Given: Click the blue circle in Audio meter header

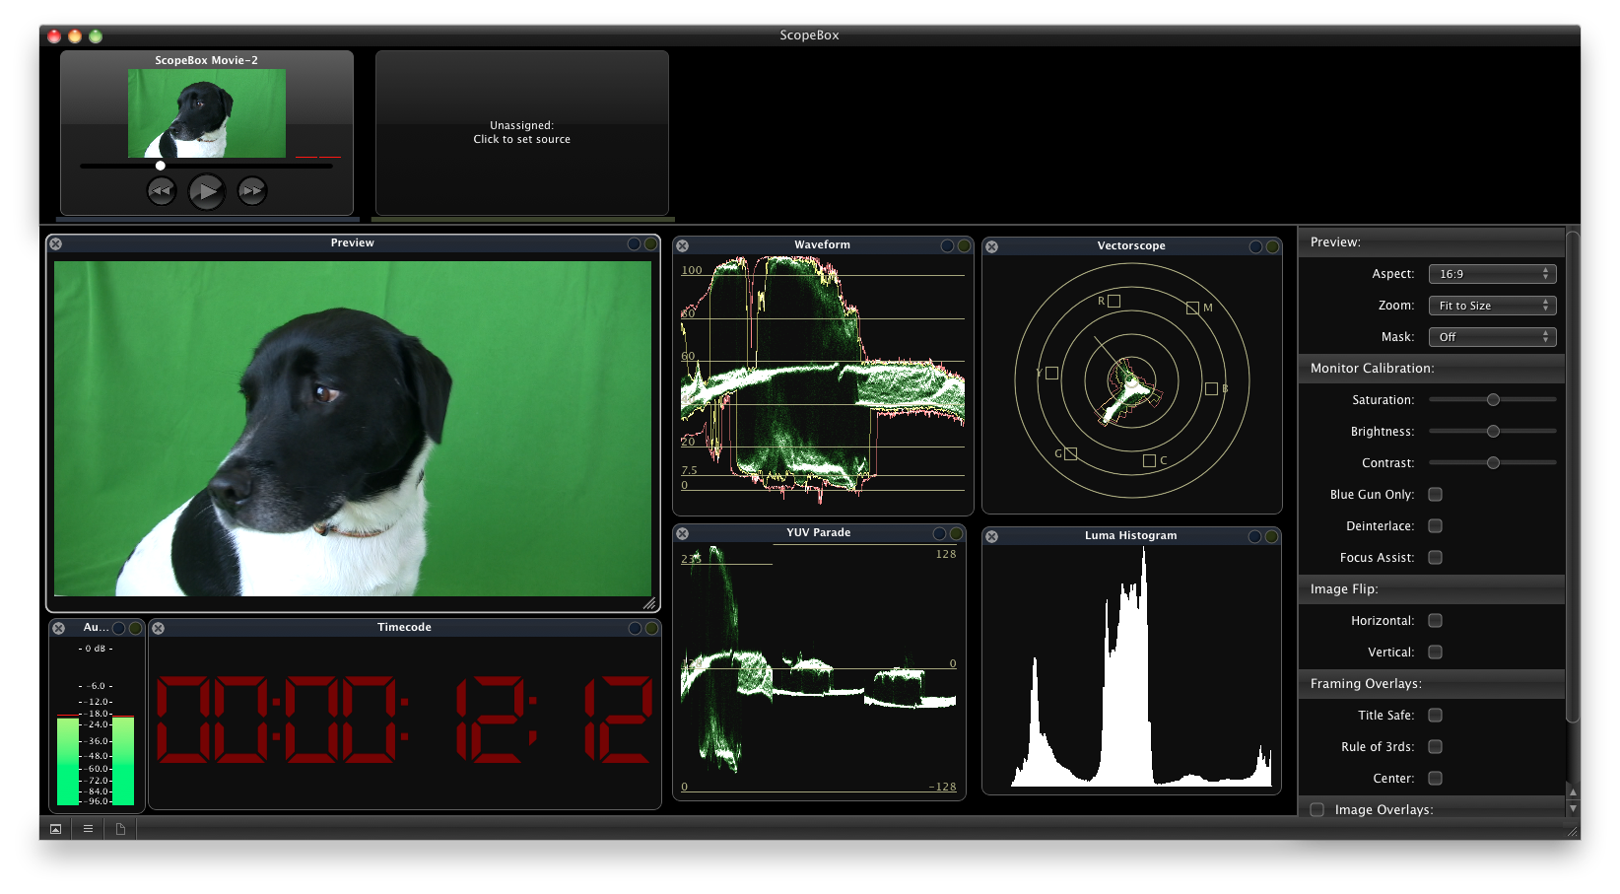Looking at the screenshot, I should (119, 628).
